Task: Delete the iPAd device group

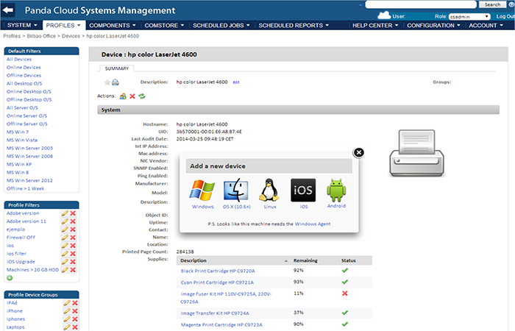Action: click(74, 302)
